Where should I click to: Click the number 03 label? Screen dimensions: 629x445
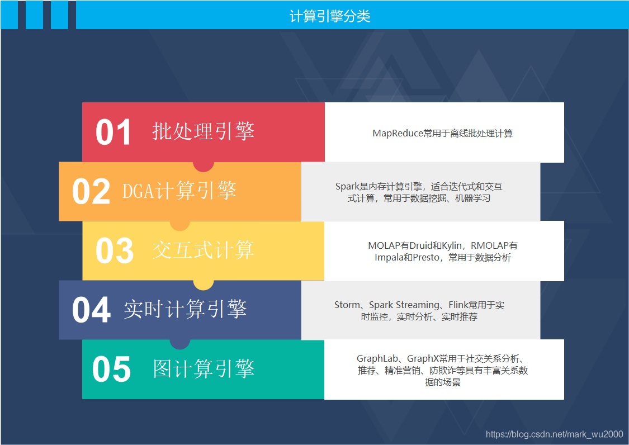pyautogui.click(x=114, y=251)
